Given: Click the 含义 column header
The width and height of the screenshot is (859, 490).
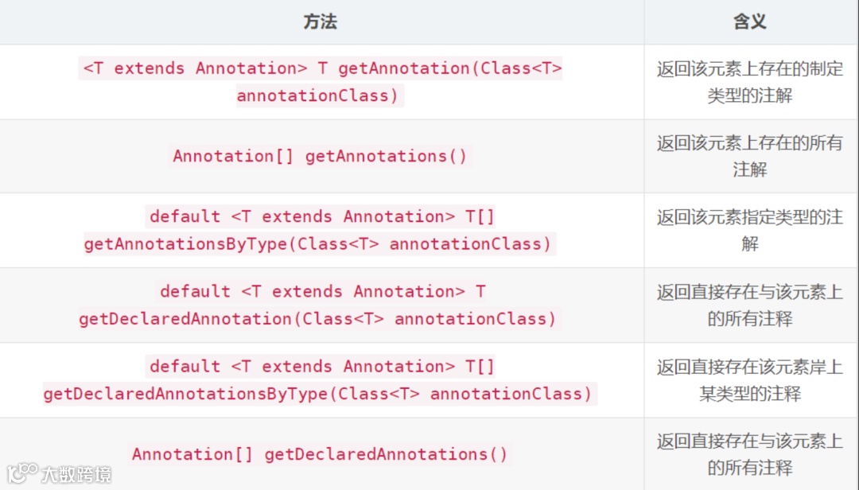Looking at the screenshot, I should coord(749,22).
